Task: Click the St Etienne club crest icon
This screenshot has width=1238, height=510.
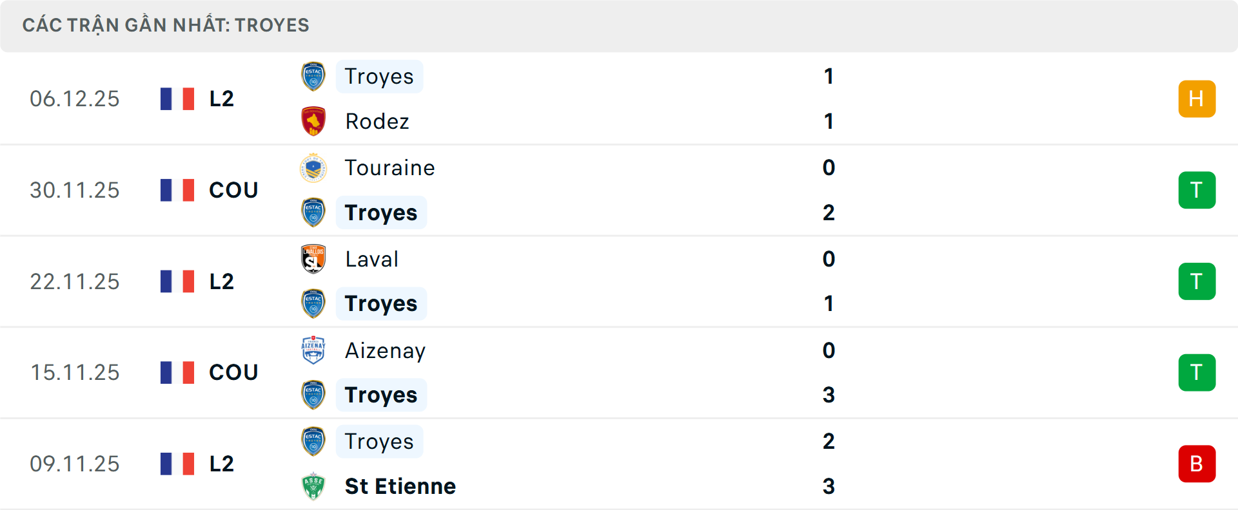Action: click(313, 486)
